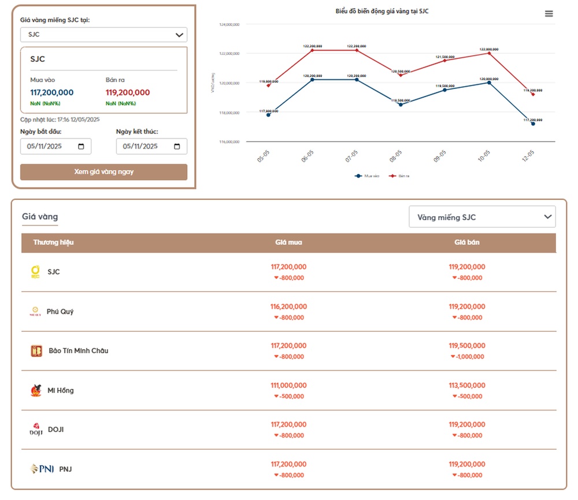Click the Xem giá vàng ngay button

103,172
